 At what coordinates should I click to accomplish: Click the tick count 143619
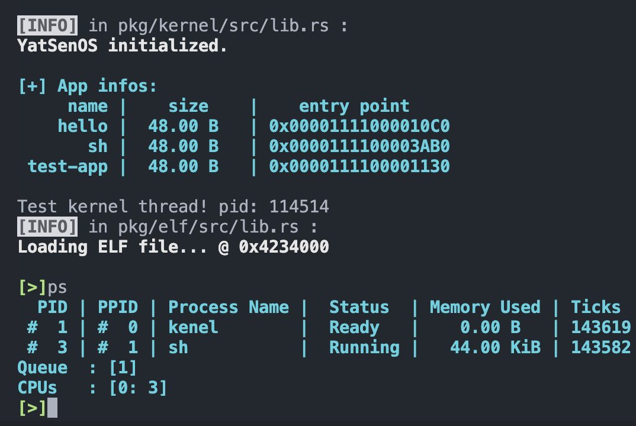click(600, 327)
